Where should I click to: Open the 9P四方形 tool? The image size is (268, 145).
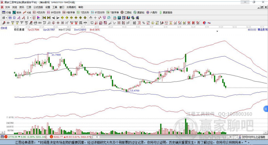pos(54,13)
